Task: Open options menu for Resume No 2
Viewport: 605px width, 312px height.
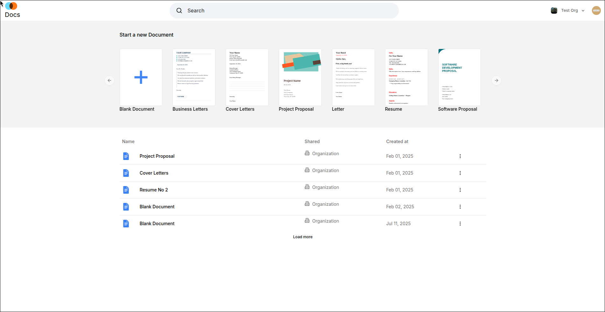Action: click(460, 190)
